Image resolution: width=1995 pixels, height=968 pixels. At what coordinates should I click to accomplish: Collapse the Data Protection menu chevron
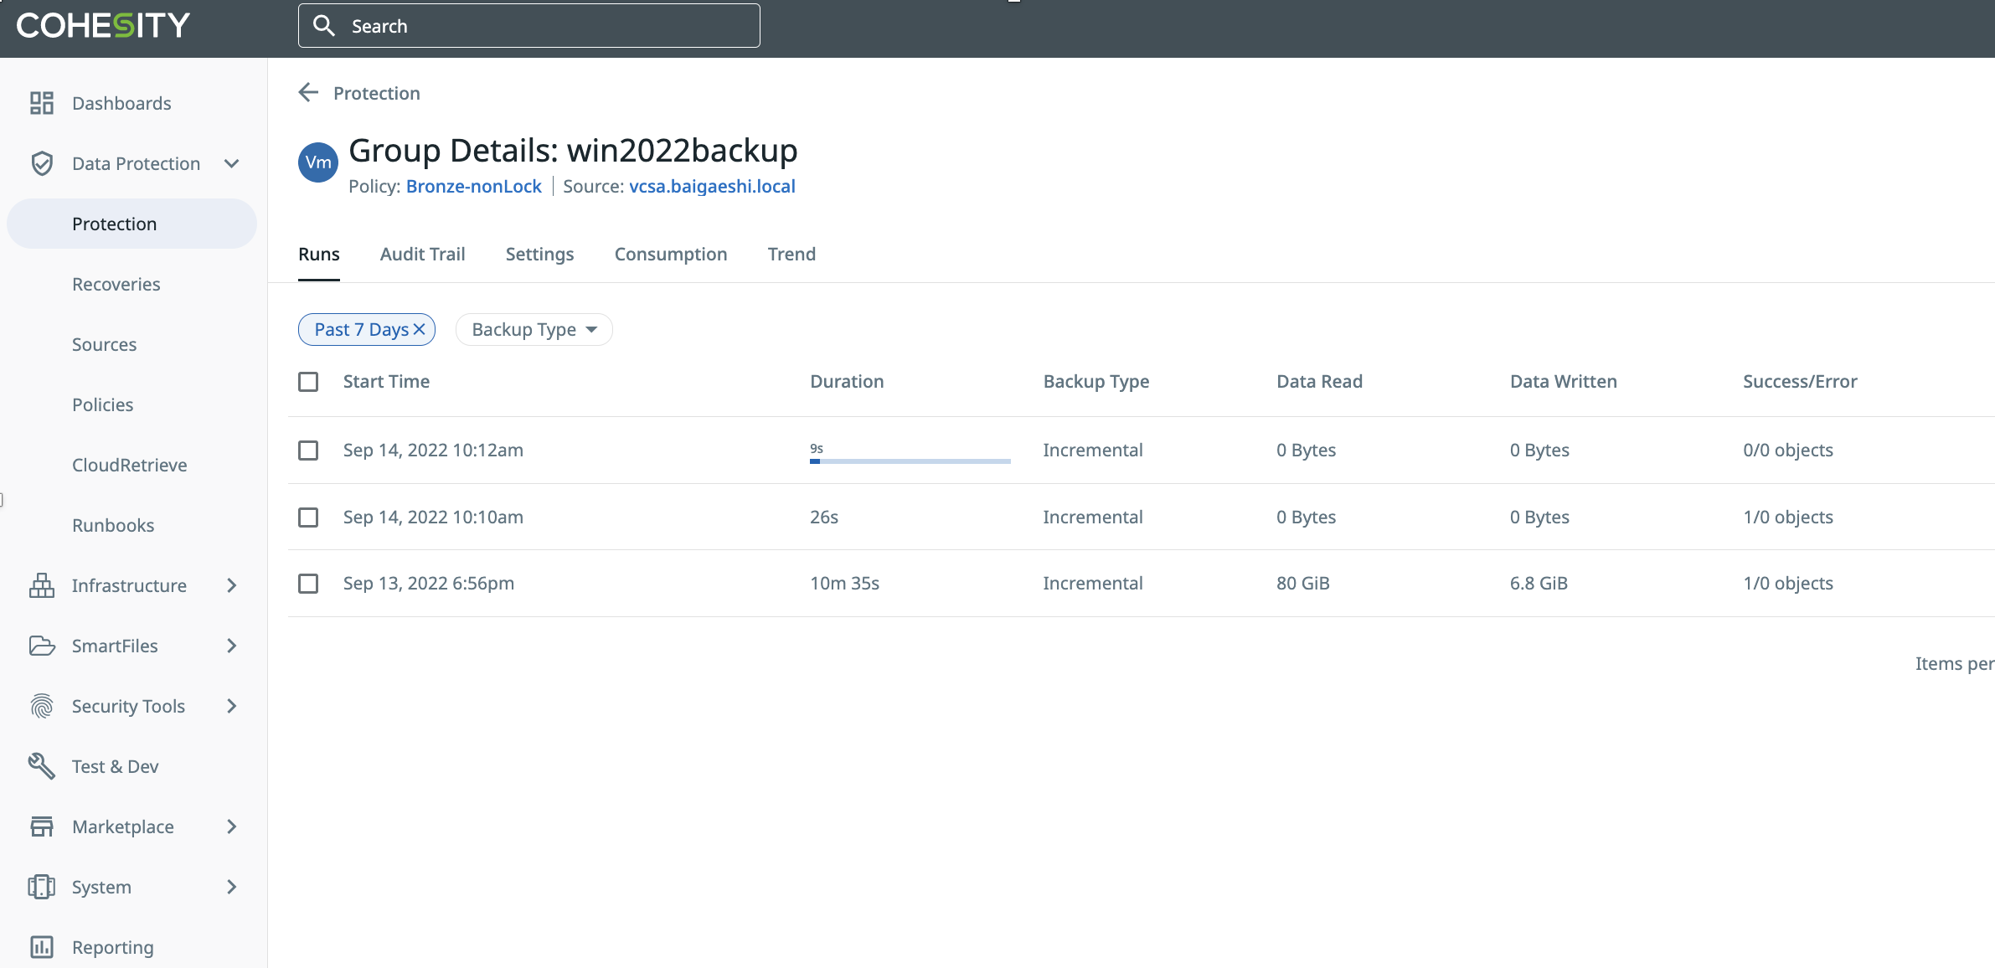click(232, 163)
